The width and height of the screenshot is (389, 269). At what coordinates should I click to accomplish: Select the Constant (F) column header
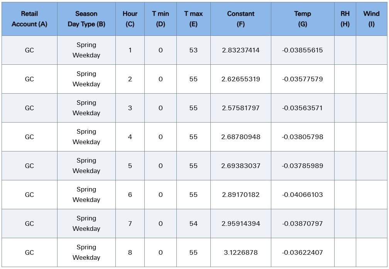(x=241, y=19)
